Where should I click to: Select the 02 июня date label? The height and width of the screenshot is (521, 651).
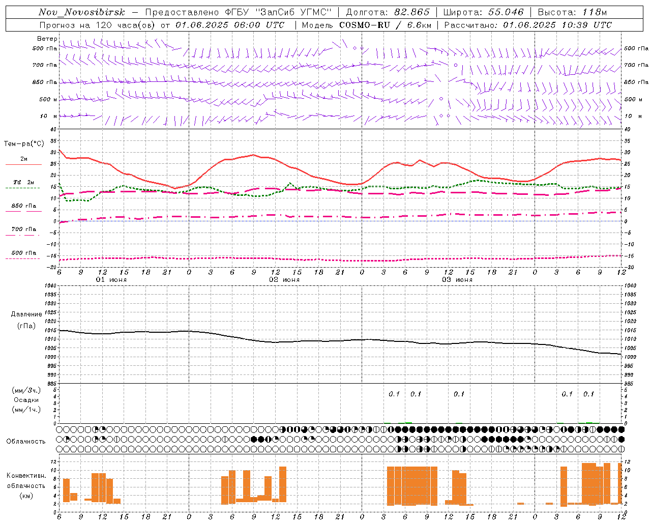click(284, 280)
